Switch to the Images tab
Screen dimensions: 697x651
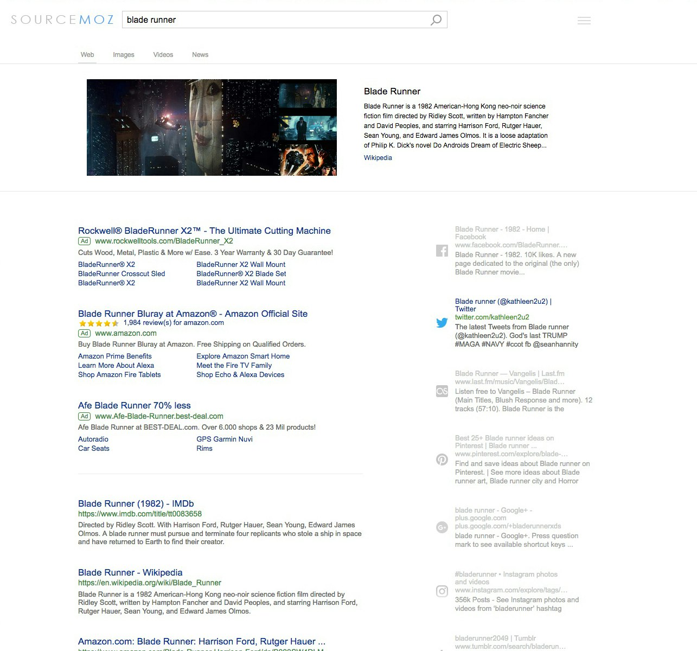tap(123, 54)
